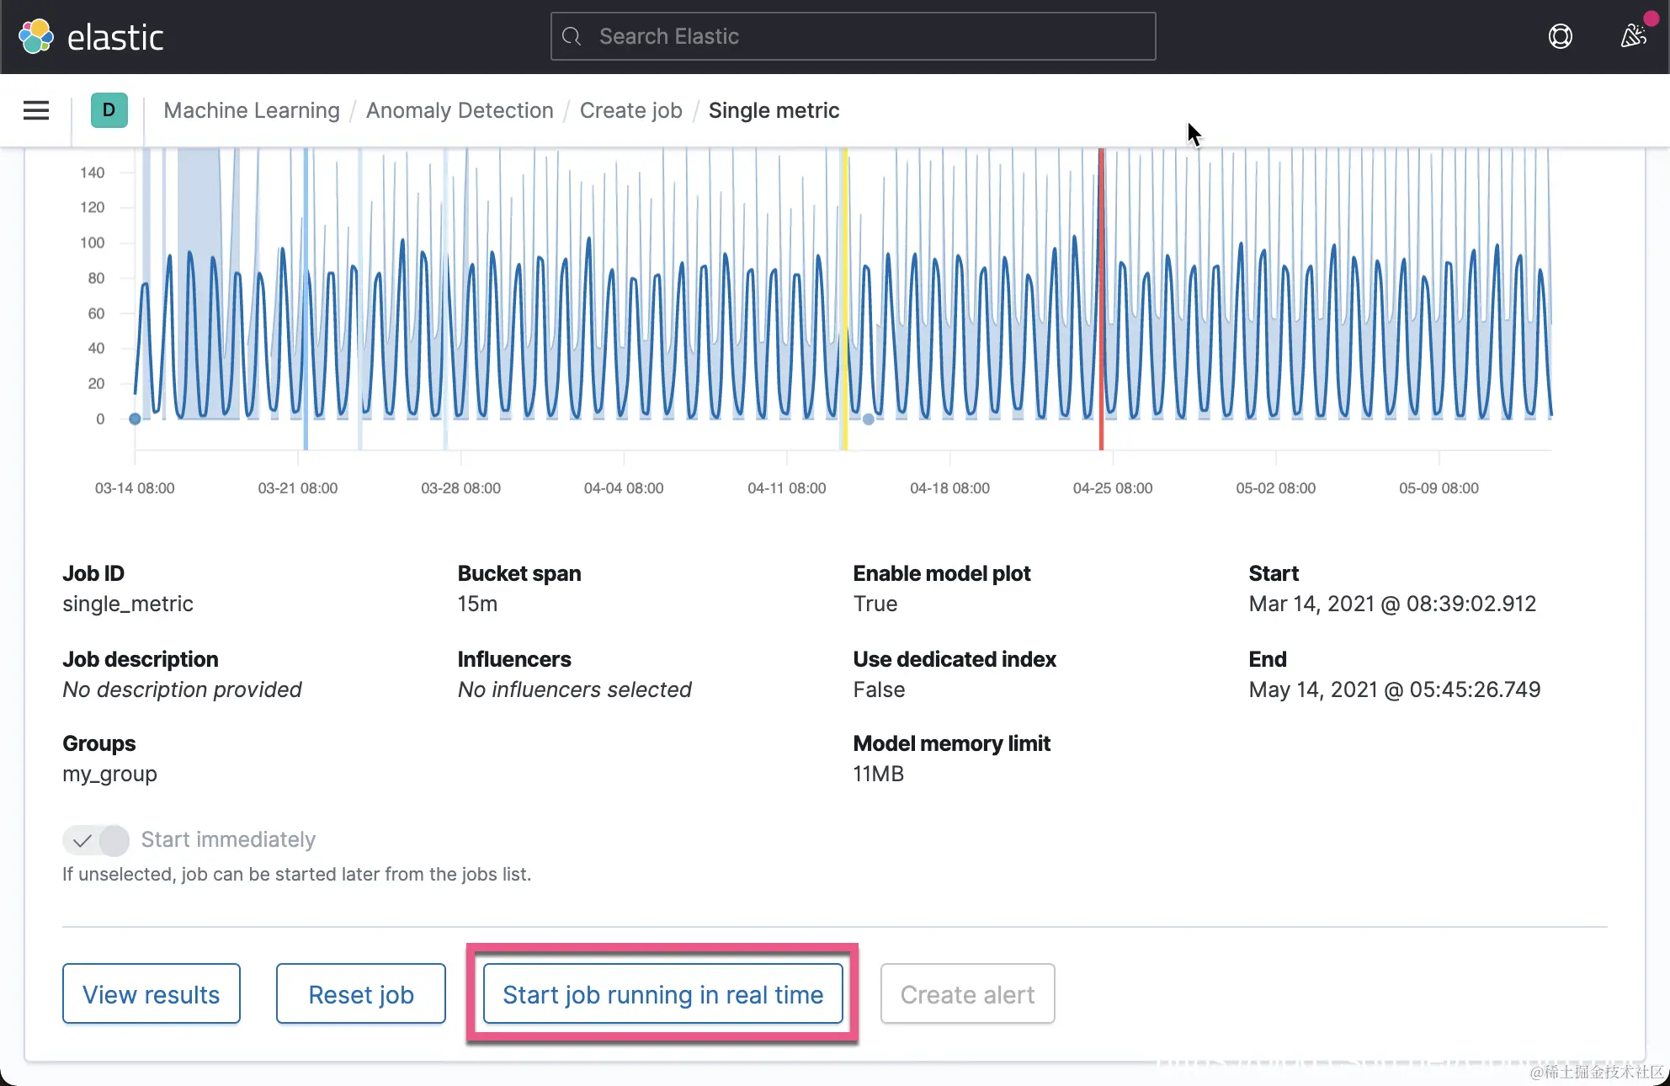This screenshot has width=1670, height=1086.
Task: Go to Machine Learning breadcrumb
Action: (x=251, y=110)
